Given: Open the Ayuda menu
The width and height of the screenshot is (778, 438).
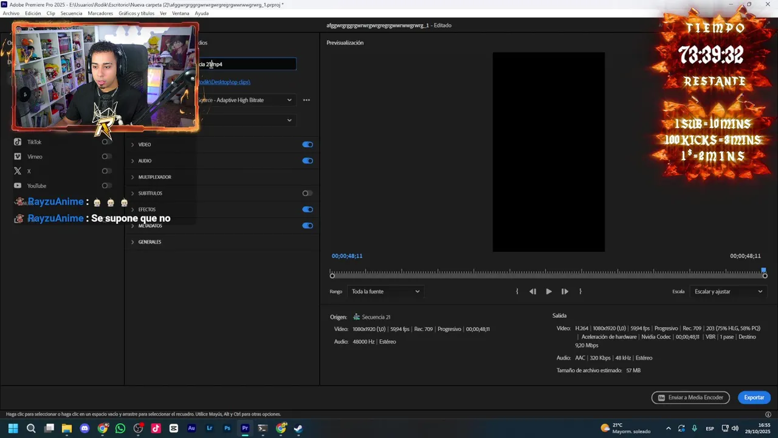Looking at the screenshot, I should 202,13.
